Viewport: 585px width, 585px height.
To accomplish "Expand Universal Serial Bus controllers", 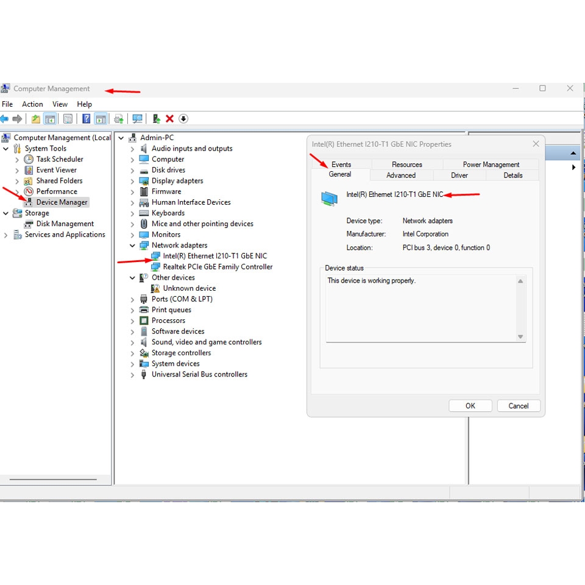I will (132, 375).
